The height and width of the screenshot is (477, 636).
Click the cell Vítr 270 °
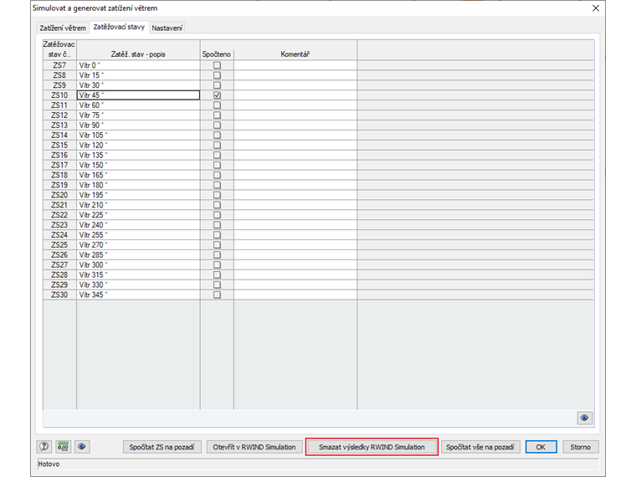138,245
